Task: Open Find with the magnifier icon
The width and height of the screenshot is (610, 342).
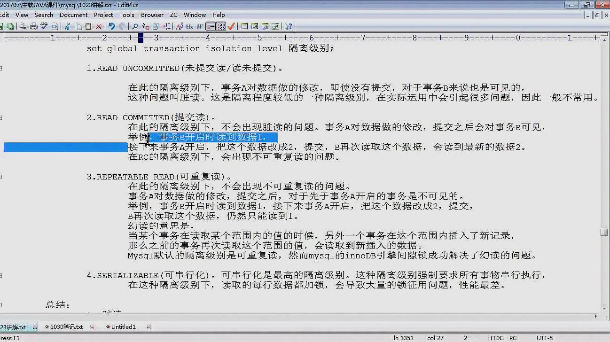Action: (x=135, y=27)
